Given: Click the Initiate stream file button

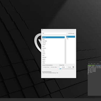Looking at the screenshot, I should coord(63,67).
